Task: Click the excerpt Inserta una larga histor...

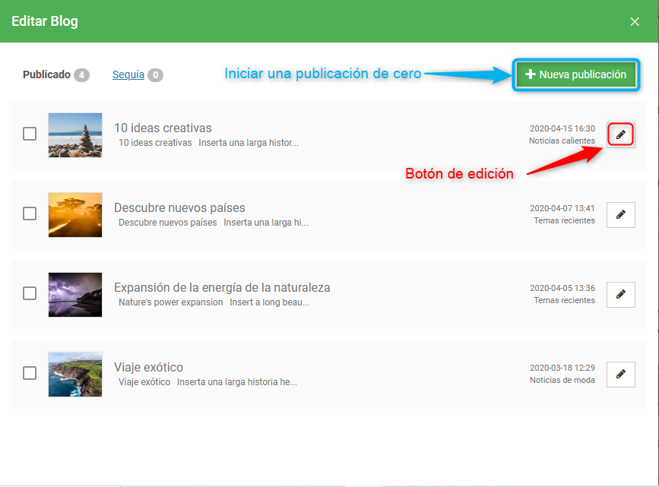Action: (249, 143)
